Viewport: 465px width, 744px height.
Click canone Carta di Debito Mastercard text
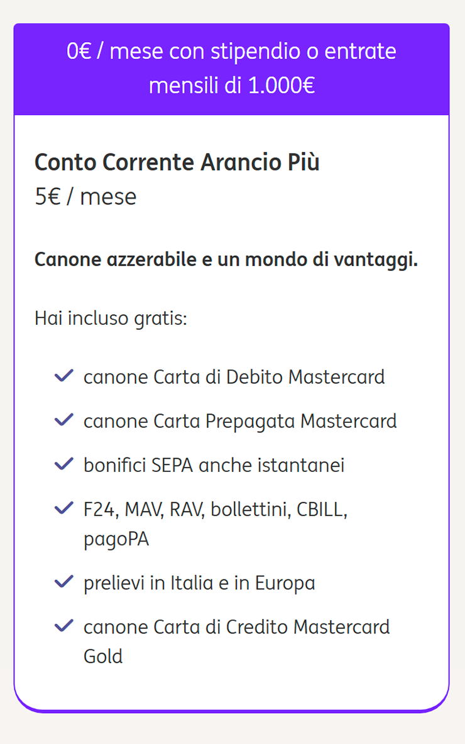point(234,377)
